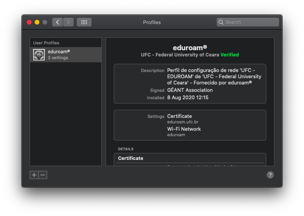This screenshot has width=304, height=216.
Task: Go back with the left chevron button
Action: point(57,22)
